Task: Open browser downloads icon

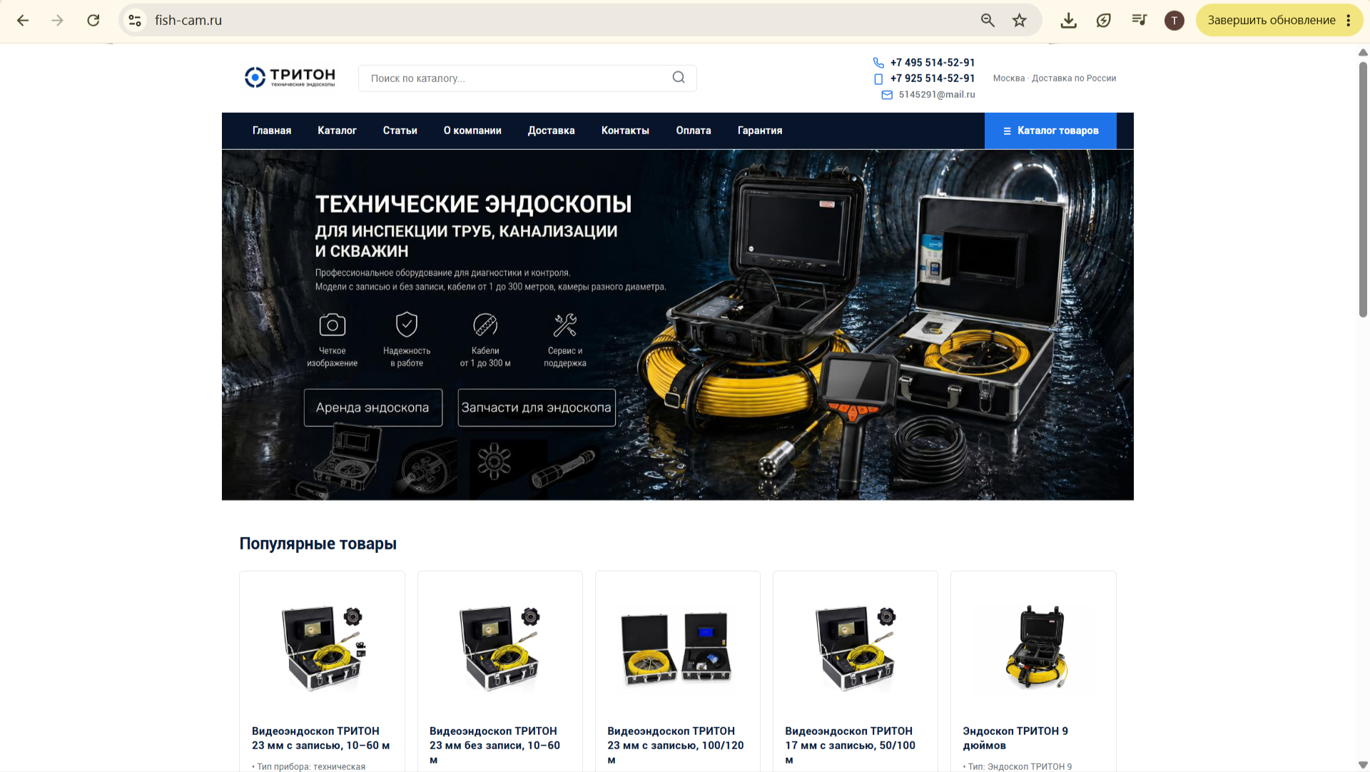Action: click(1068, 20)
